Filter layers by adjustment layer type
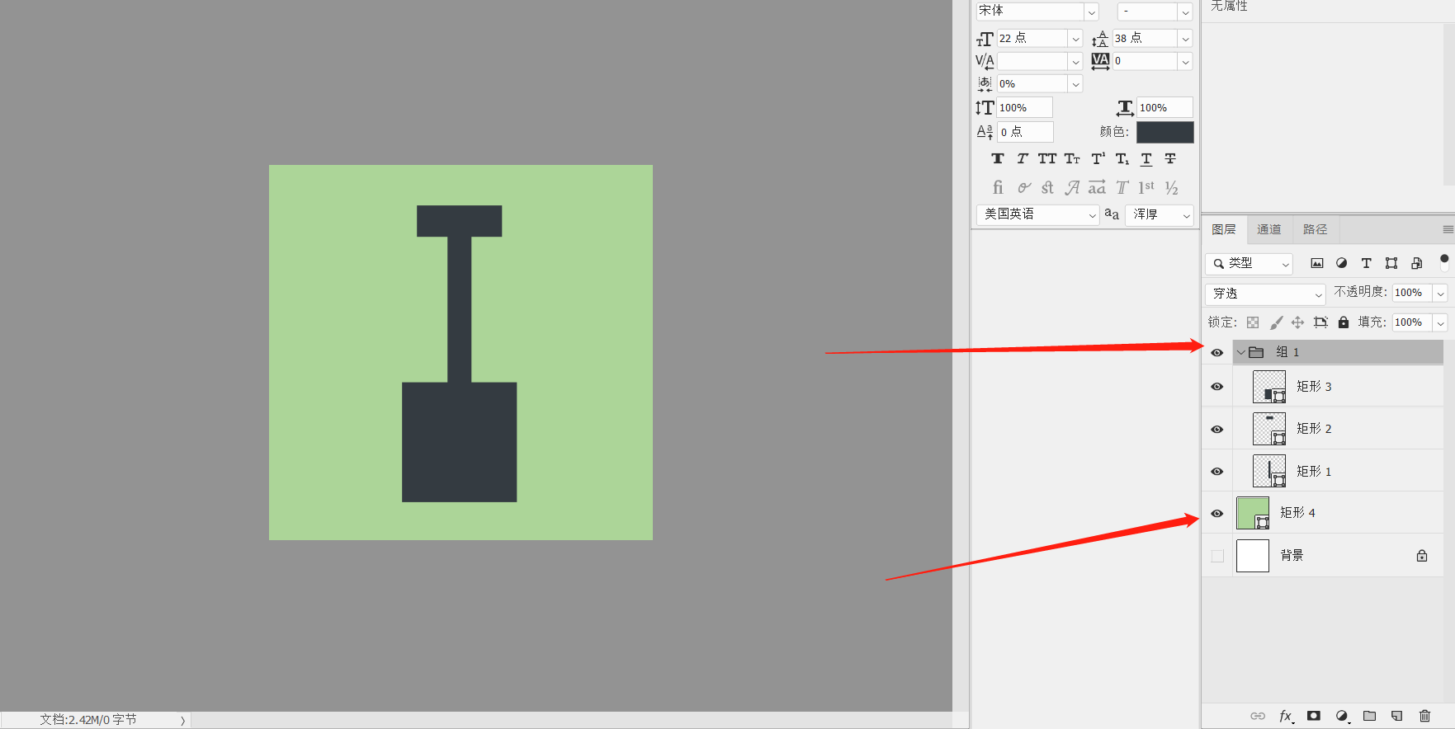 1342,263
